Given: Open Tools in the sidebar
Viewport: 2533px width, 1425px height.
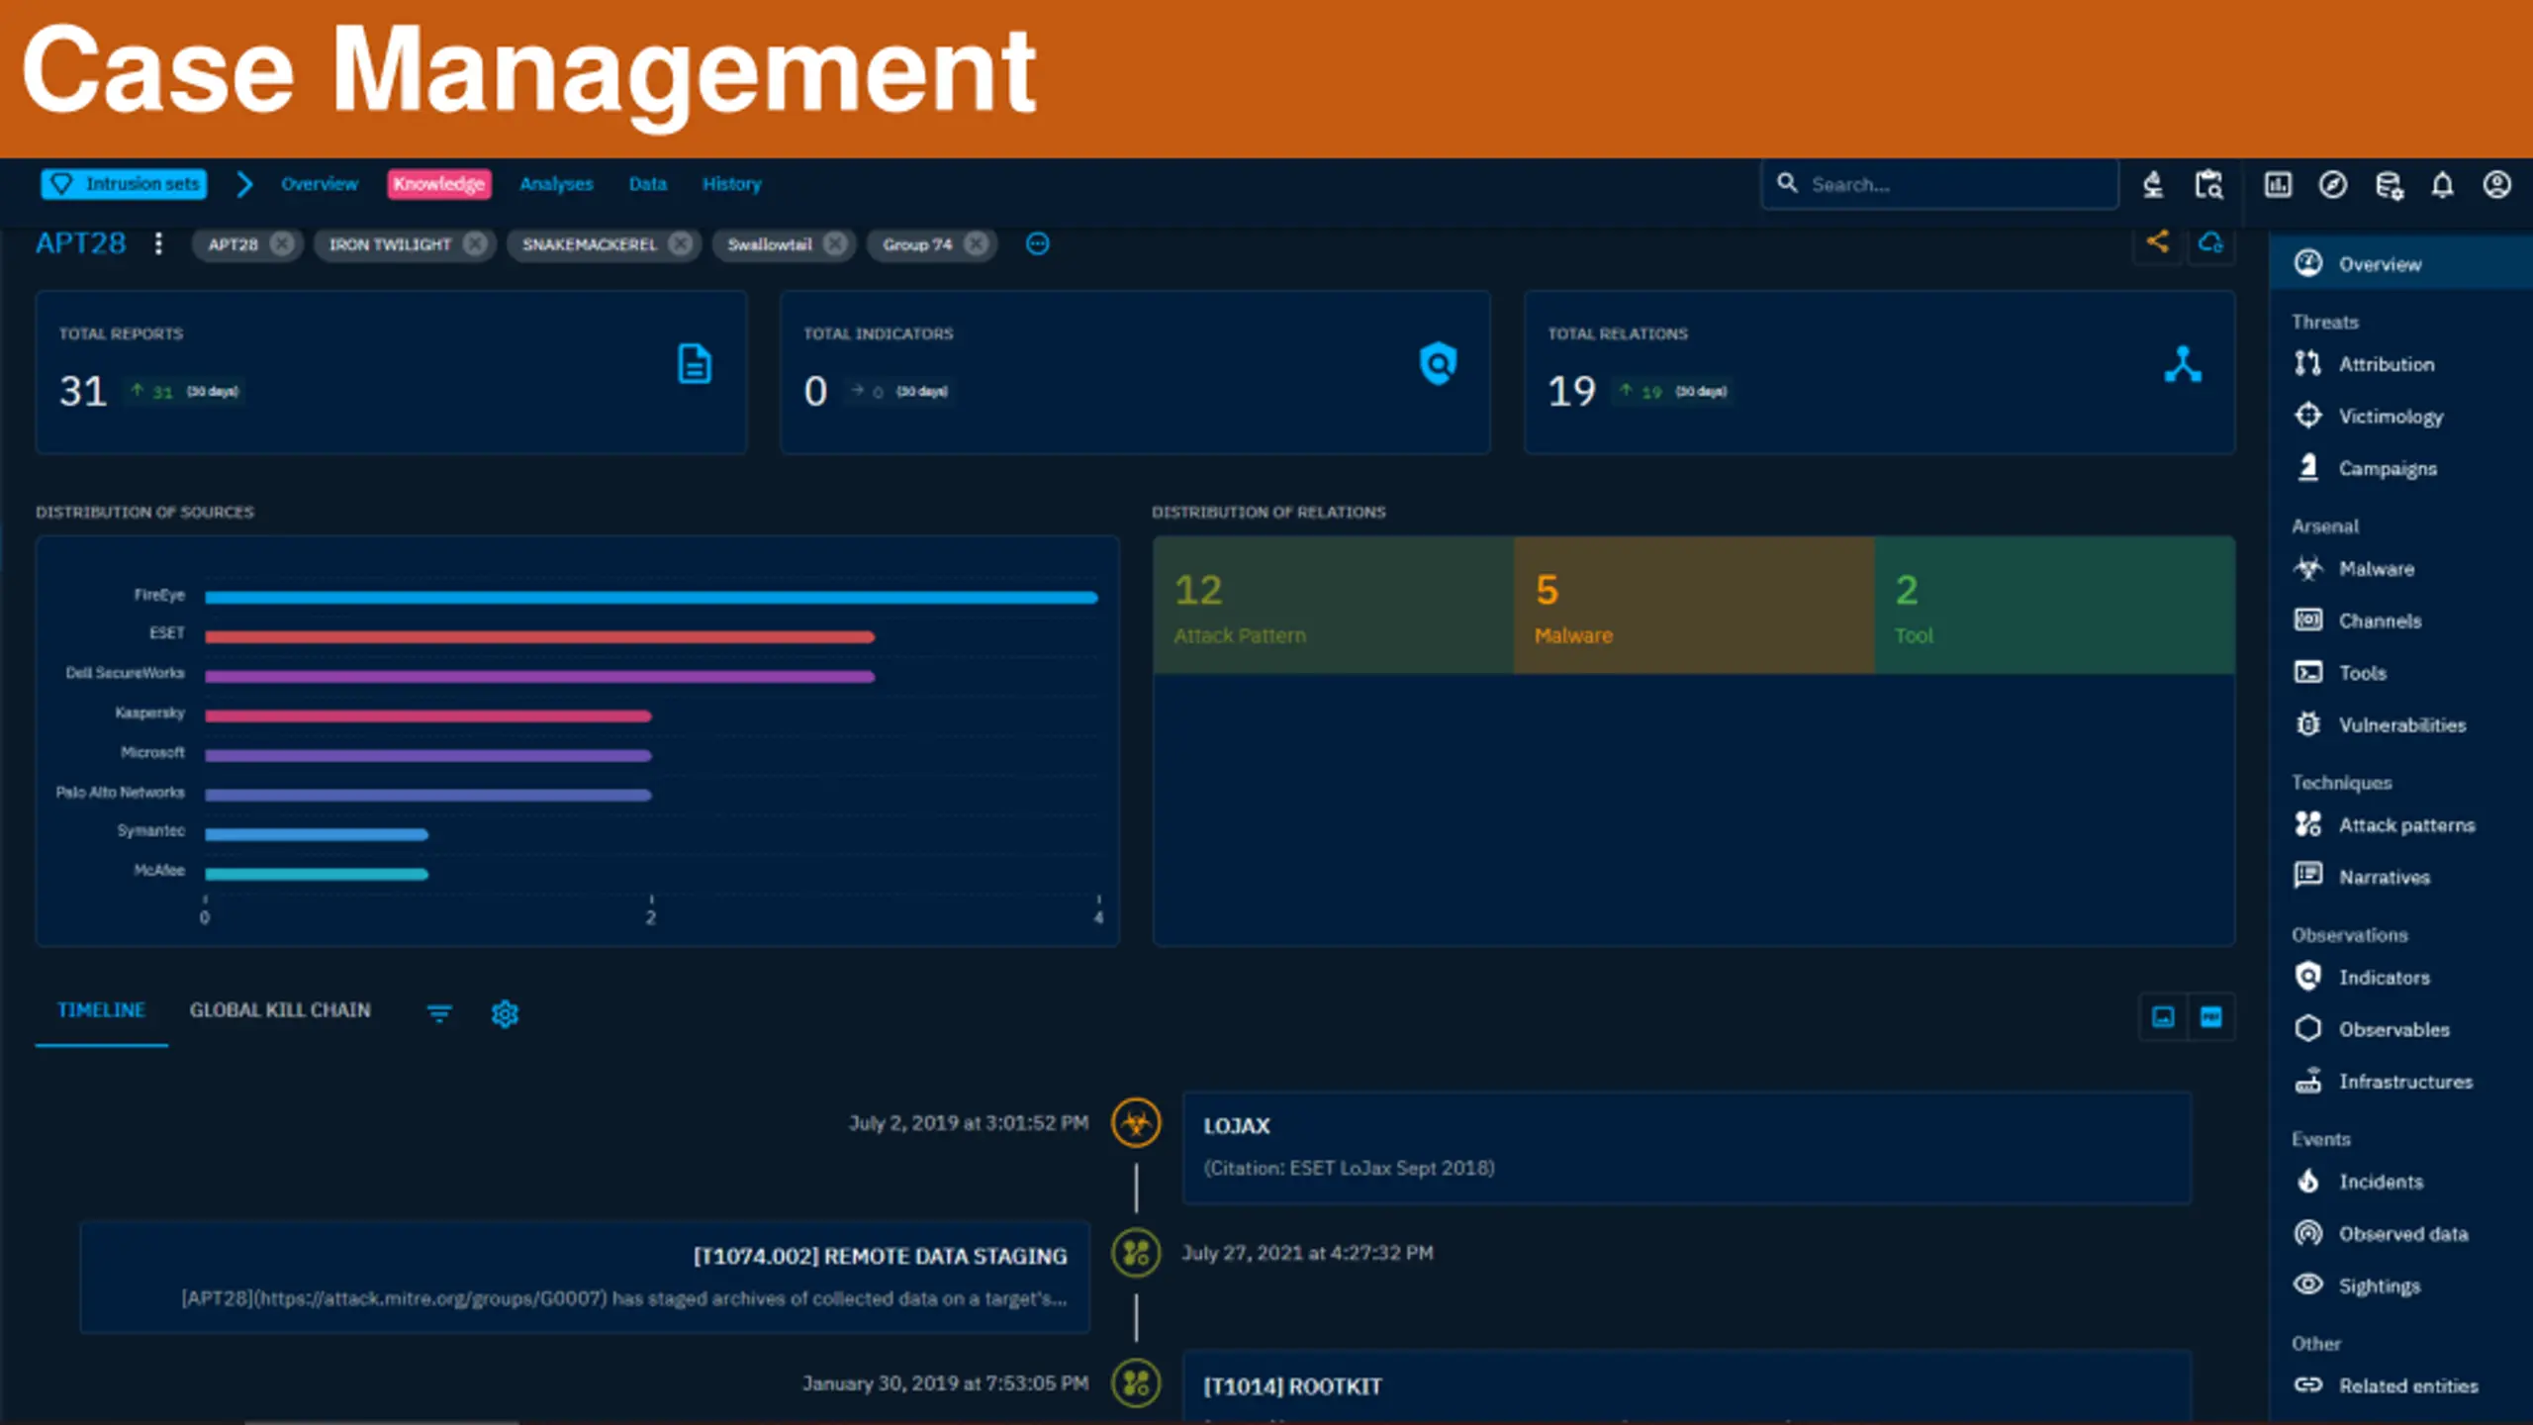Looking at the screenshot, I should pyautogui.click(x=2400, y=673).
